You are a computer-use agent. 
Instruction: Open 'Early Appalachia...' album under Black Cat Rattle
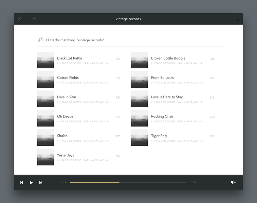[97, 63]
